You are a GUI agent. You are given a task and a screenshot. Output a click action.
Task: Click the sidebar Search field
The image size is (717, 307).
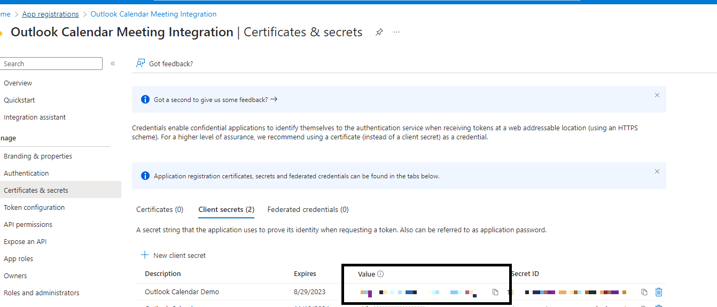click(x=51, y=64)
